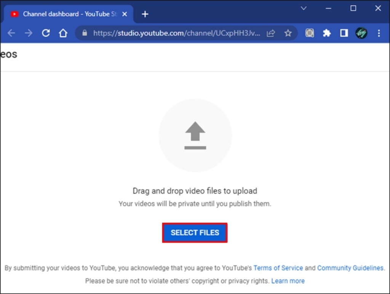Open a new browser tab
Image resolution: width=390 pixels, height=294 pixels.
[x=145, y=14]
